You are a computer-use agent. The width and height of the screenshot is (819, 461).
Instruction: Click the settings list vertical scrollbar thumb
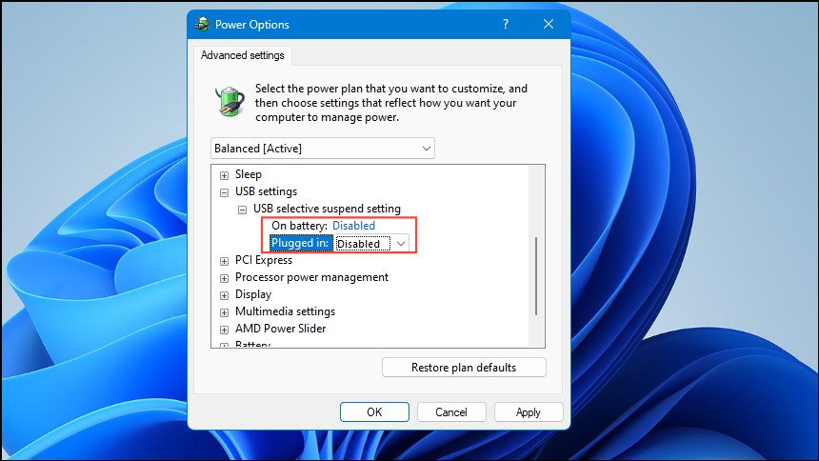[x=536, y=276]
